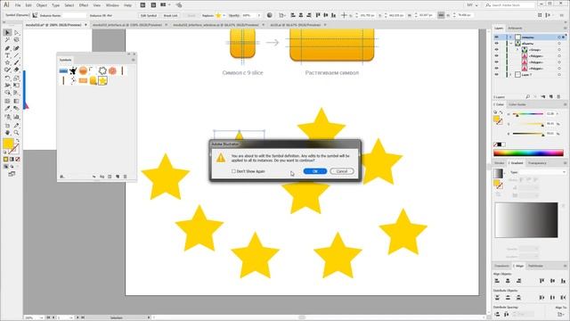
Task: Open the zoom level dropdown in status bar
Action: click(42, 317)
